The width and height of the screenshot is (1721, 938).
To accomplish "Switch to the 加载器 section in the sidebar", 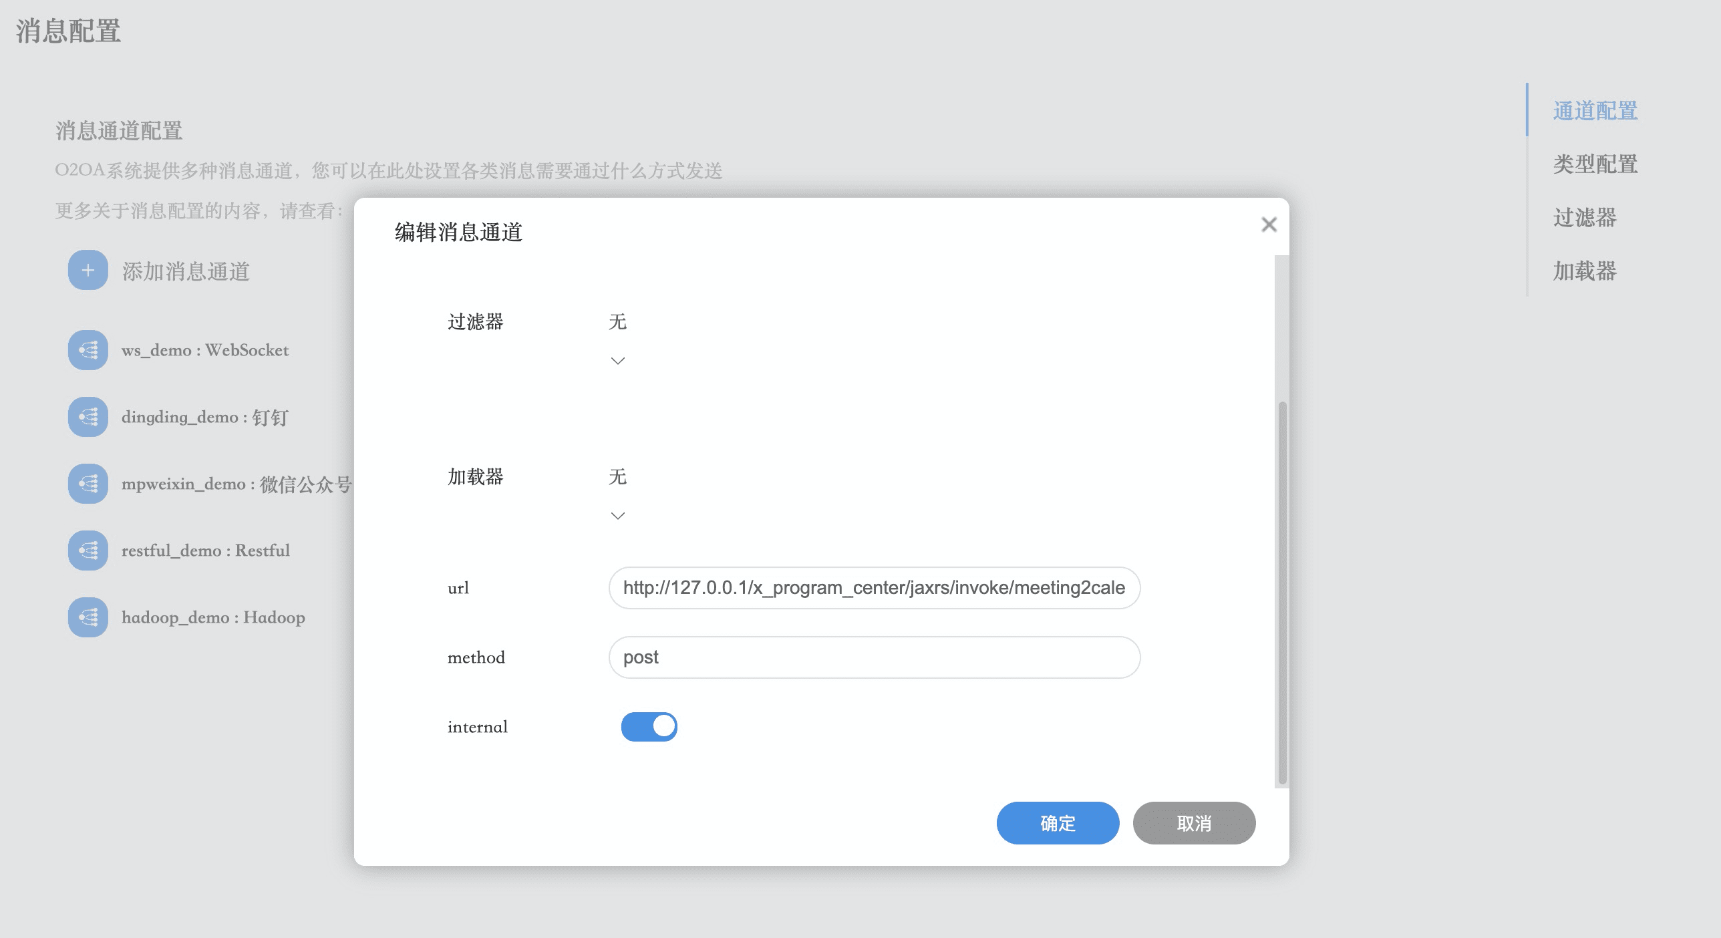I will (1585, 272).
